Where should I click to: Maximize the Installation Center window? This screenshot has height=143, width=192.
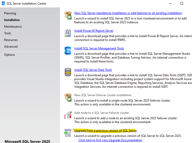[182, 3]
